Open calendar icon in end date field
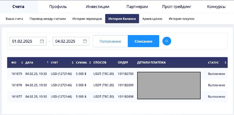This screenshot has height=115, width=234. 85,41
